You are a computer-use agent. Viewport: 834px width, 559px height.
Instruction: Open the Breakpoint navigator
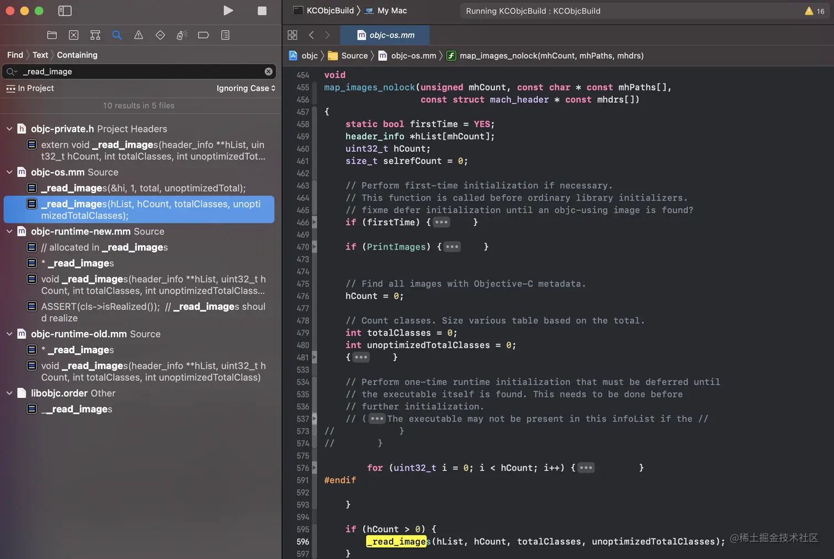click(204, 35)
